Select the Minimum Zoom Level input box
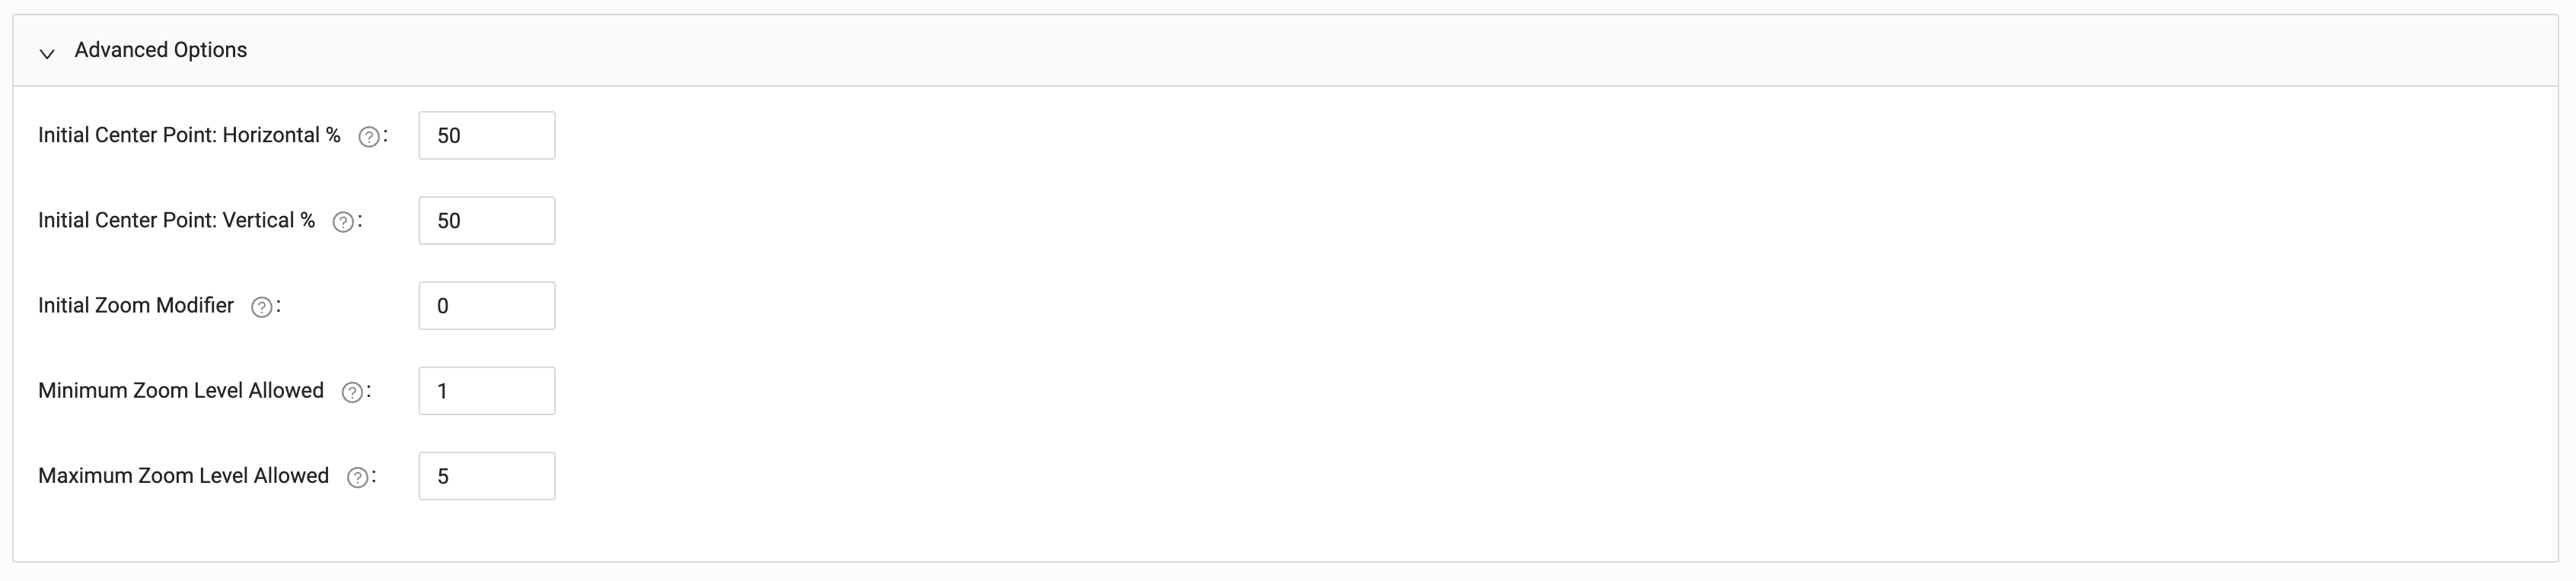2576x581 pixels. pos(486,390)
